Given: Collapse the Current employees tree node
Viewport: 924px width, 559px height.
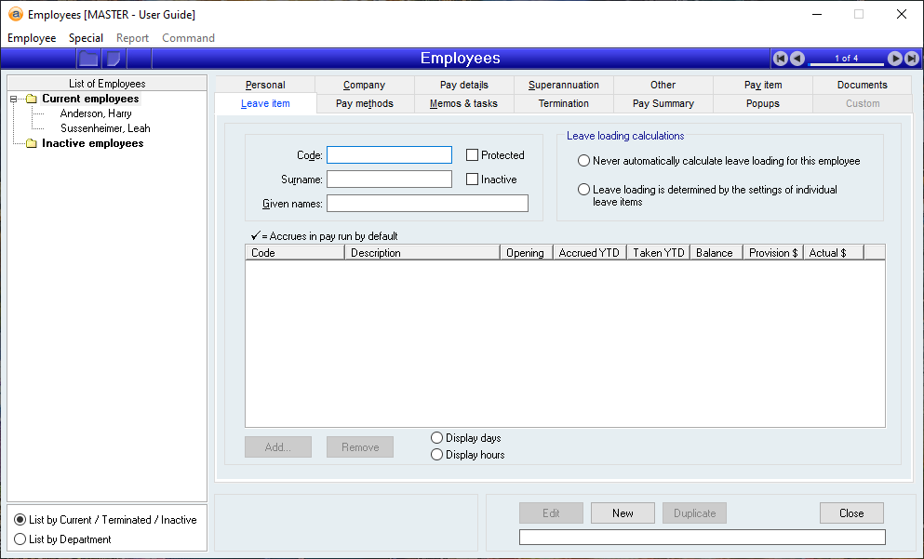Looking at the screenshot, I should (x=14, y=100).
